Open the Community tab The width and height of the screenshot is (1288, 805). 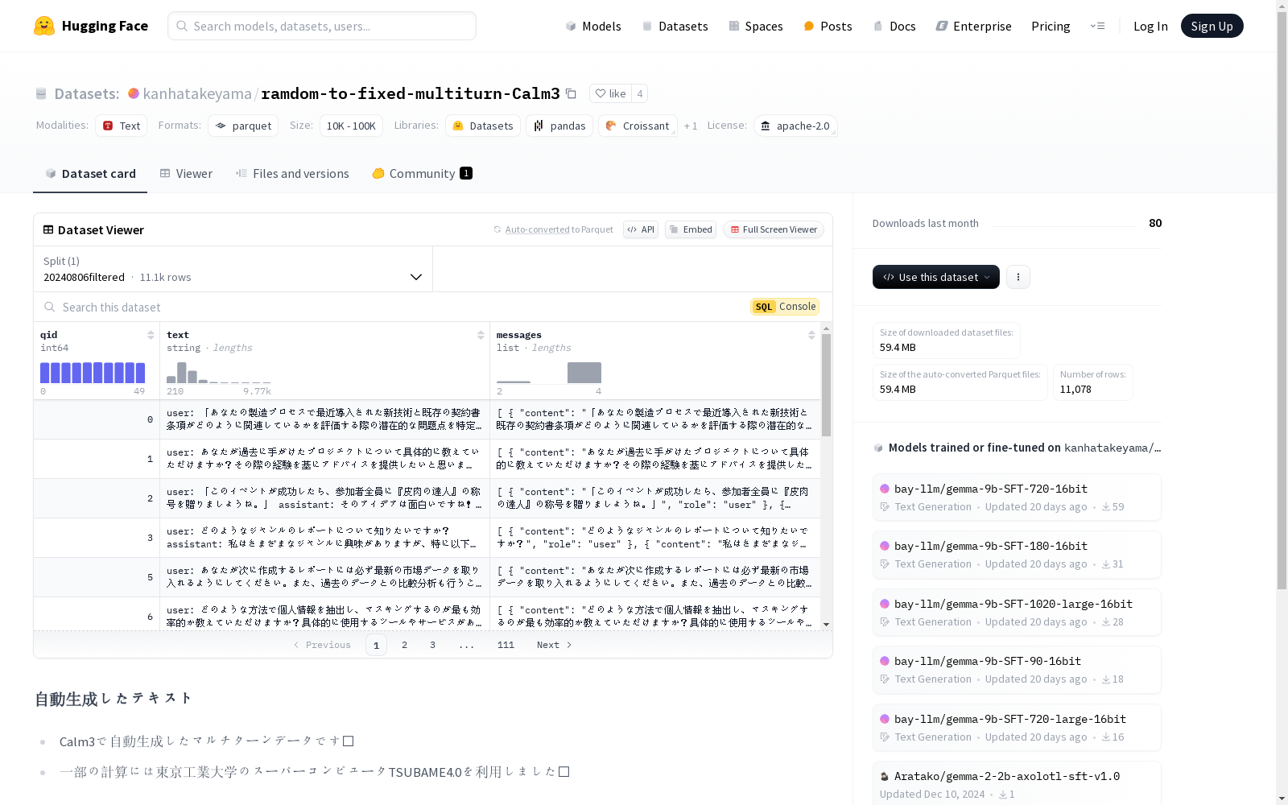click(422, 174)
